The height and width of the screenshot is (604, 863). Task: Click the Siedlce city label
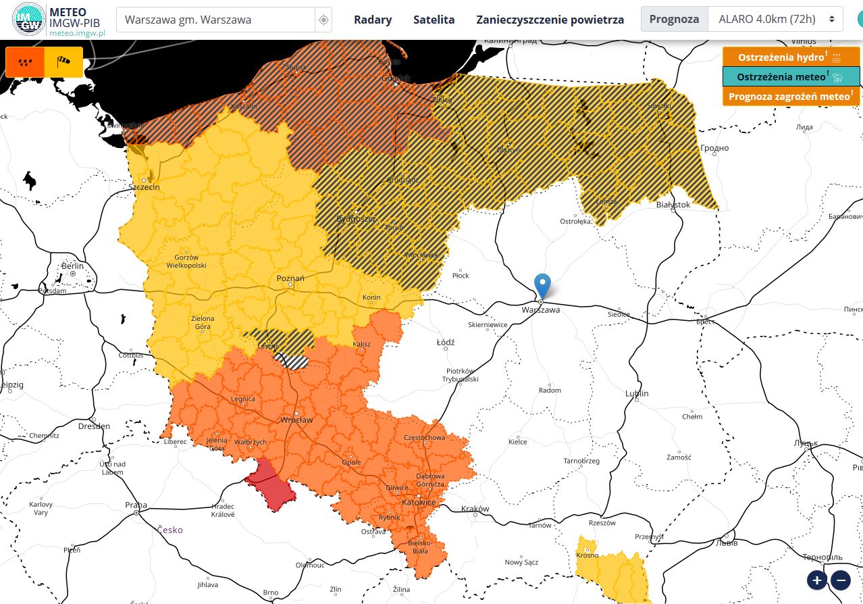619,314
